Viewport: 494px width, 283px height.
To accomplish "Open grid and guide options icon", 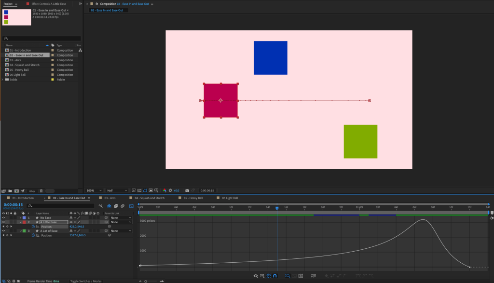I will point(156,190).
